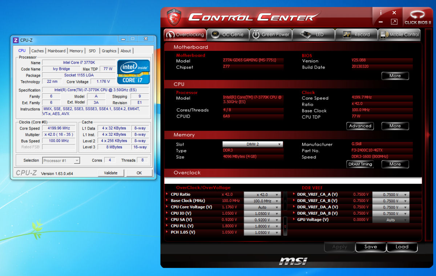The image size is (436, 276).
Task: Load an overclock profile
Action: click(x=402, y=247)
